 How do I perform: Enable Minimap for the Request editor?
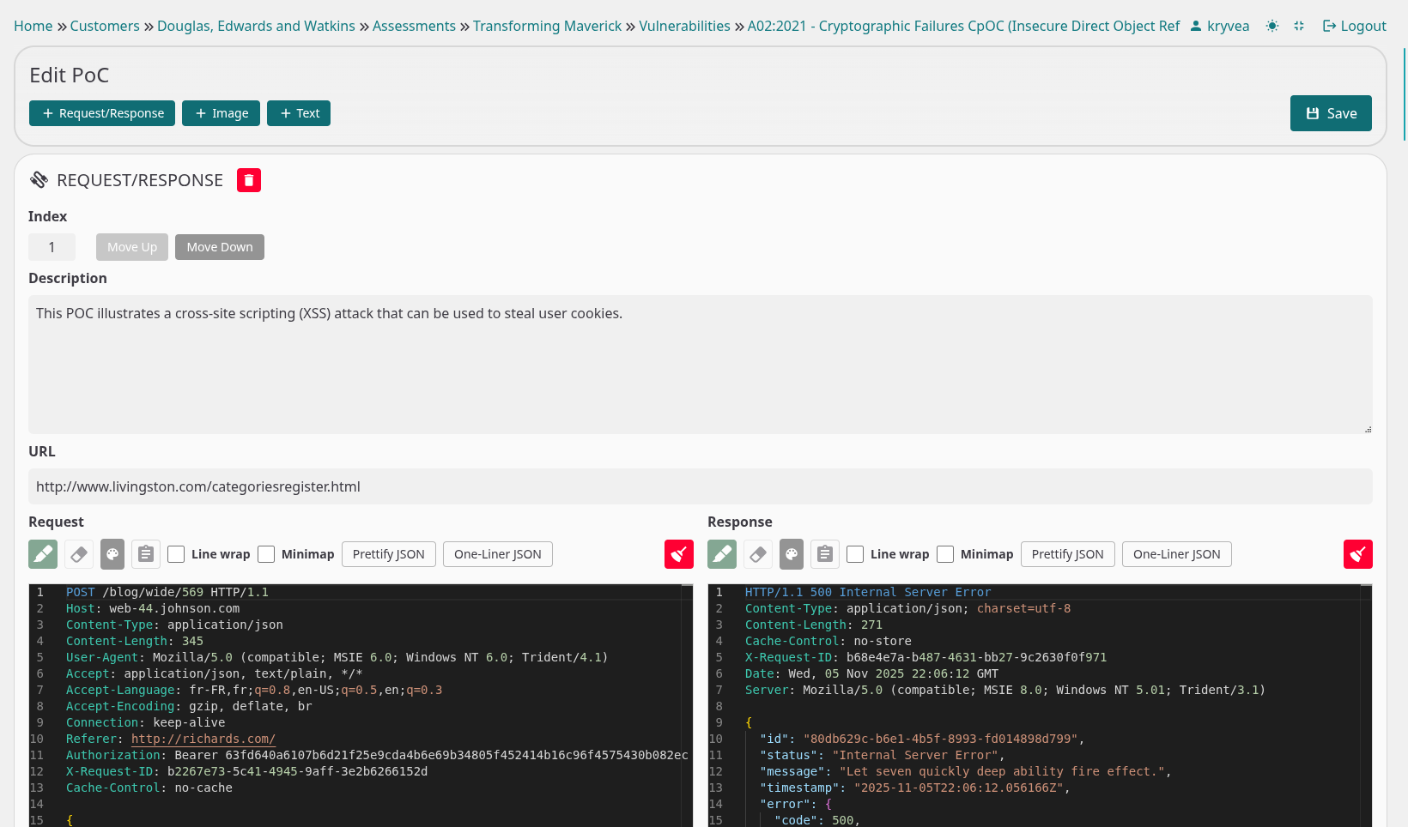coord(267,554)
